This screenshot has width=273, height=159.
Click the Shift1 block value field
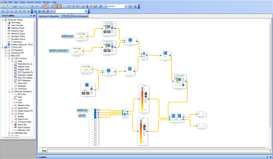coord(165,57)
